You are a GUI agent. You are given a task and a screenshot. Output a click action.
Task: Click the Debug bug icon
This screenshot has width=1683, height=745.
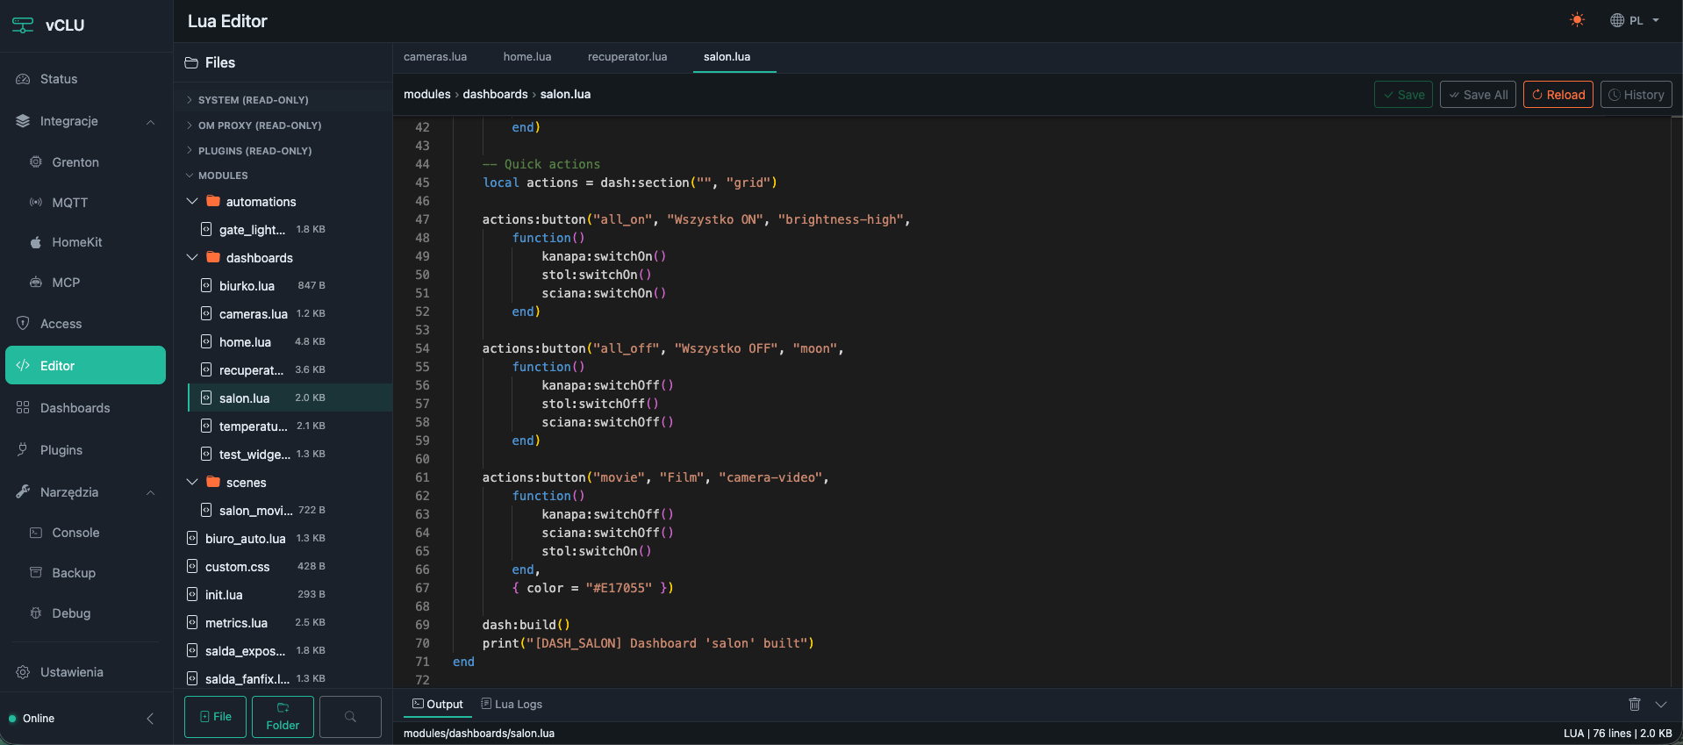coord(36,613)
